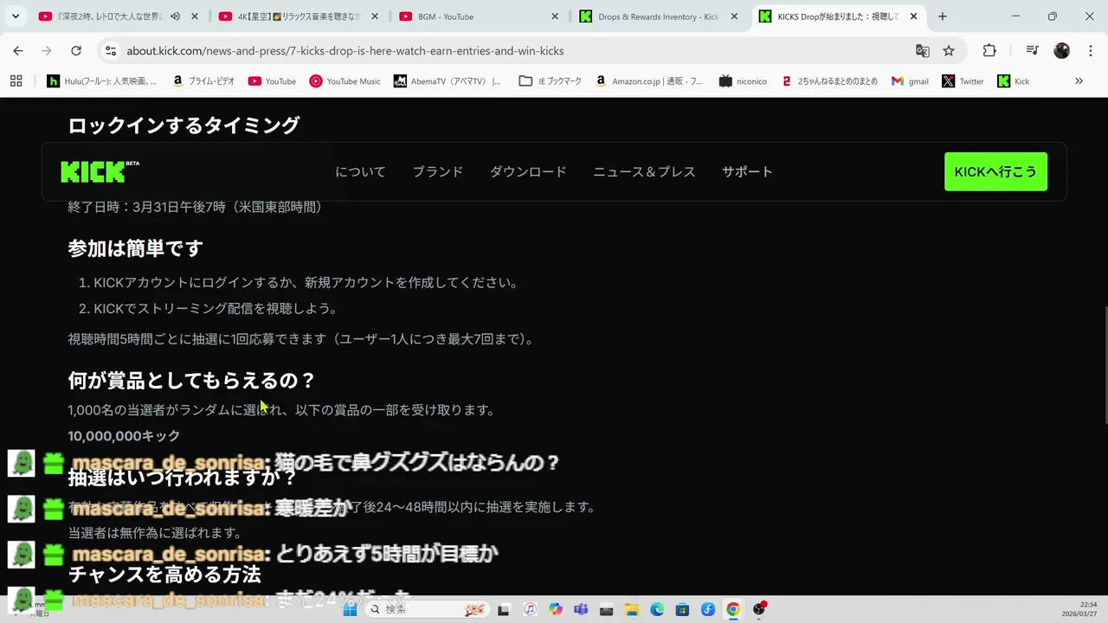View site information icon in address bar
1108x623 pixels.
111,51
